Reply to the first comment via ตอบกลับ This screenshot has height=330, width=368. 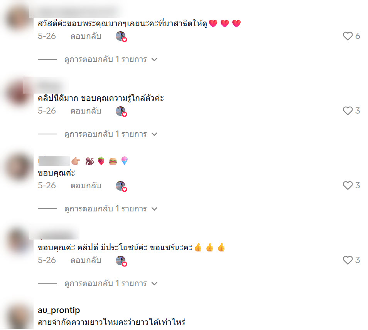[x=86, y=36]
